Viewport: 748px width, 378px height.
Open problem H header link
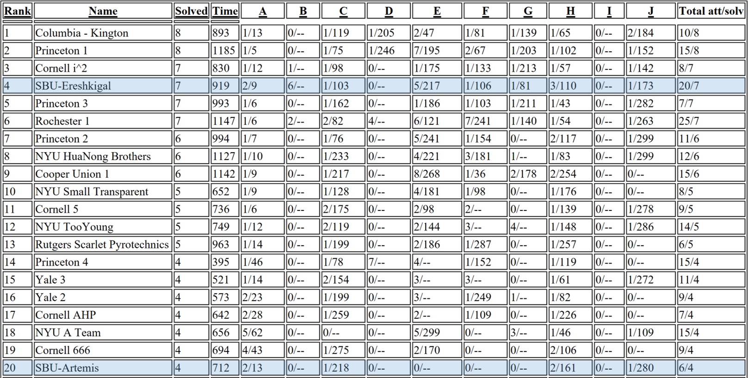click(571, 11)
